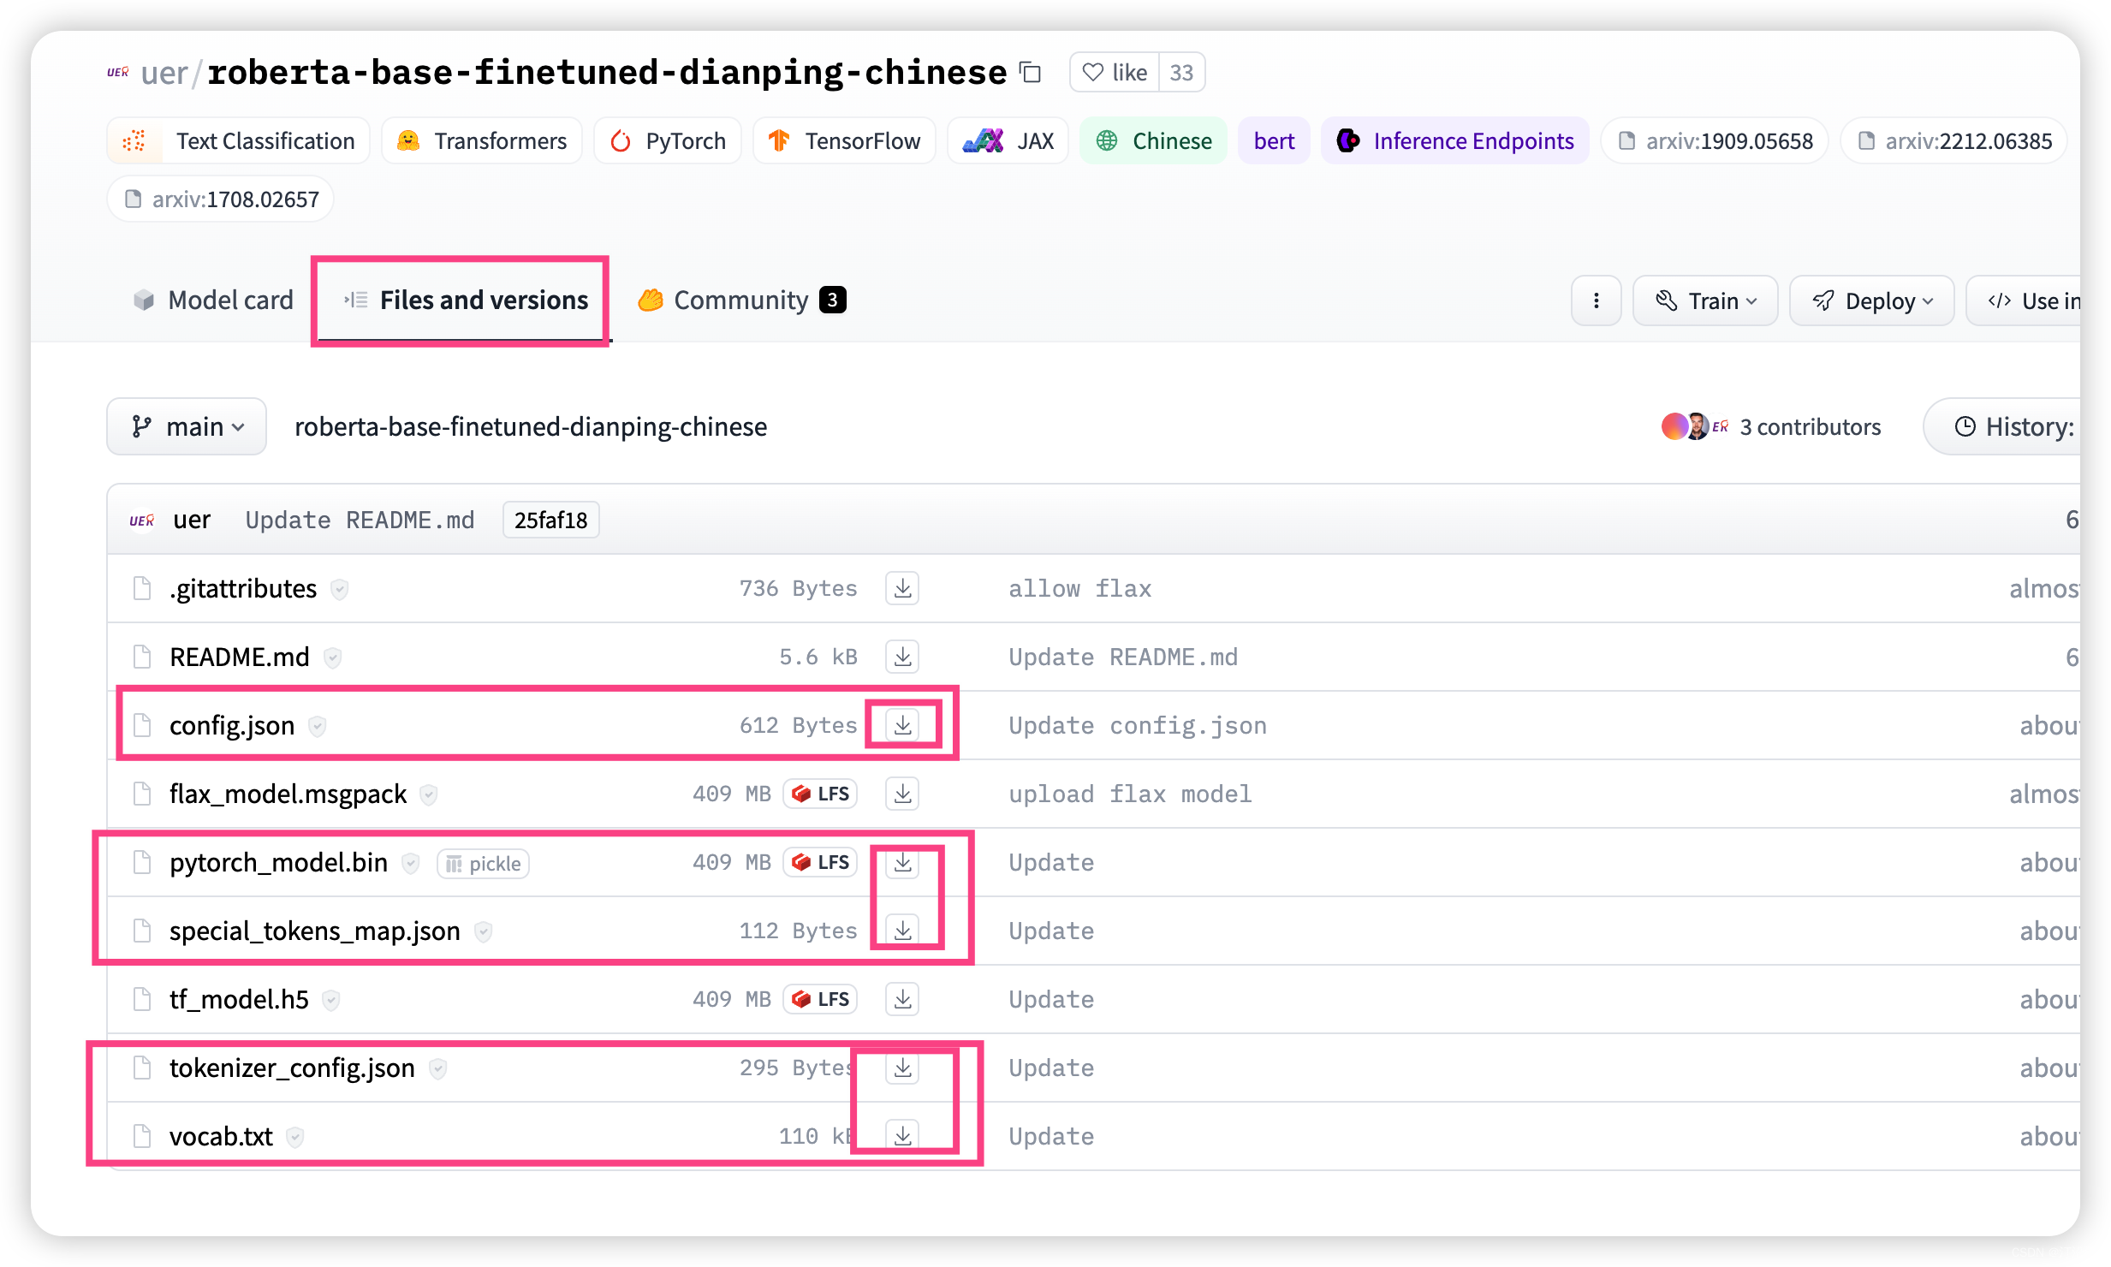Click the three-dot overflow menu
2111x1267 pixels.
point(1596,300)
